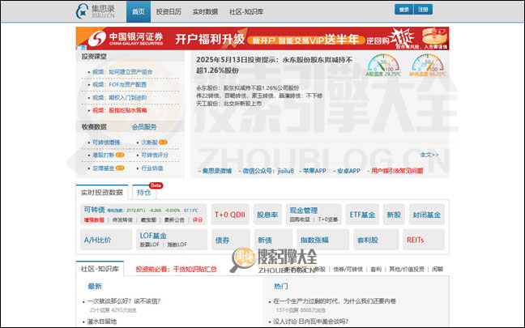Screen dimensions: 525x328
Task: Click 待发转债 under 可转债
Action: (x=122, y=220)
